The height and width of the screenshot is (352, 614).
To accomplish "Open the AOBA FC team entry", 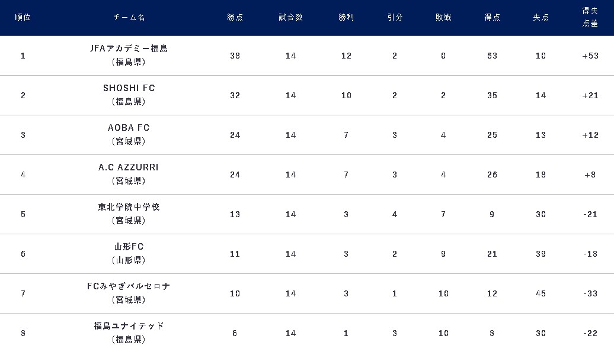I will point(129,128).
